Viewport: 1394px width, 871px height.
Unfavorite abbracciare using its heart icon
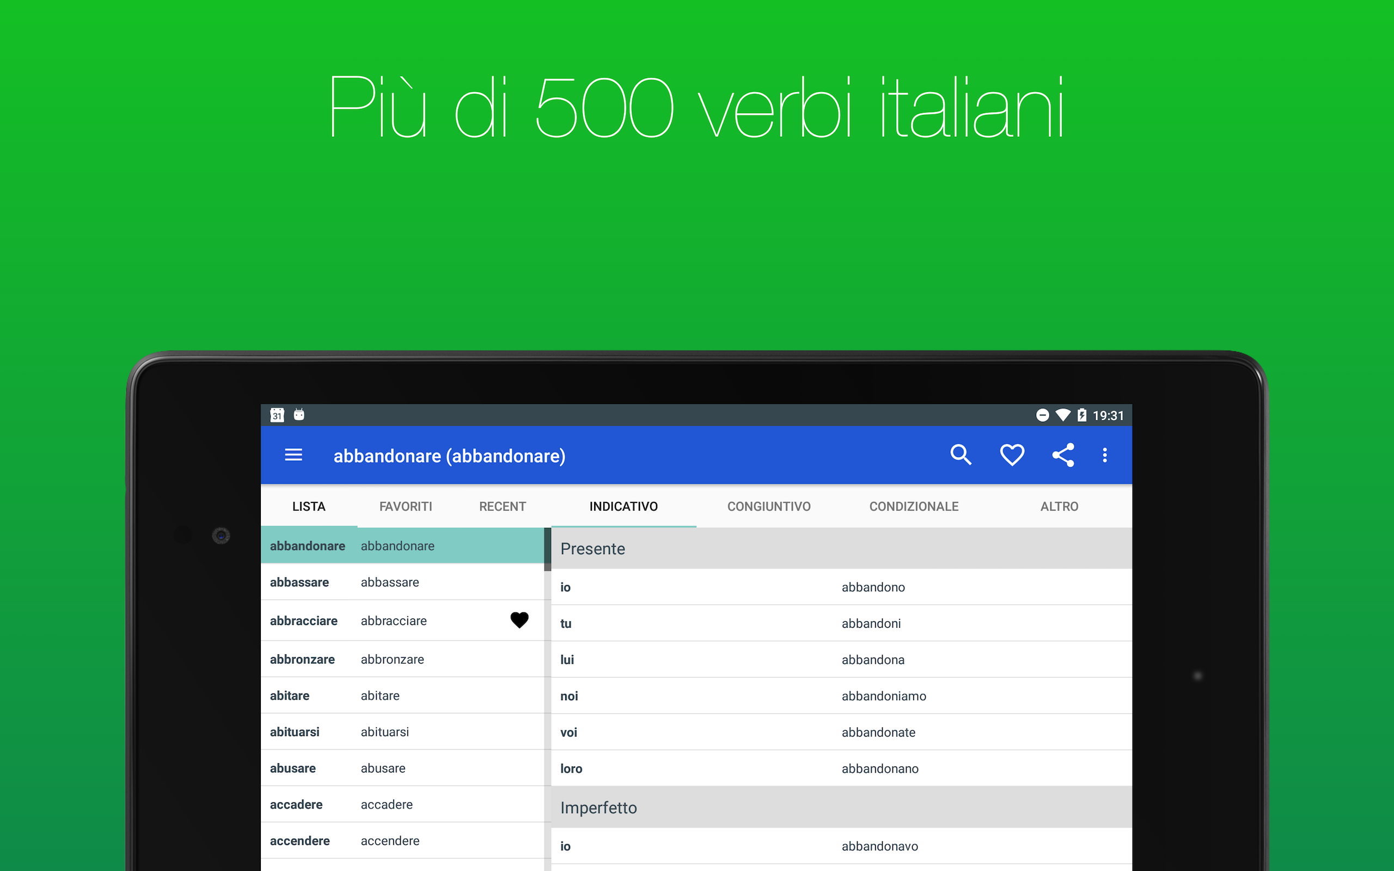(x=519, y=621)
